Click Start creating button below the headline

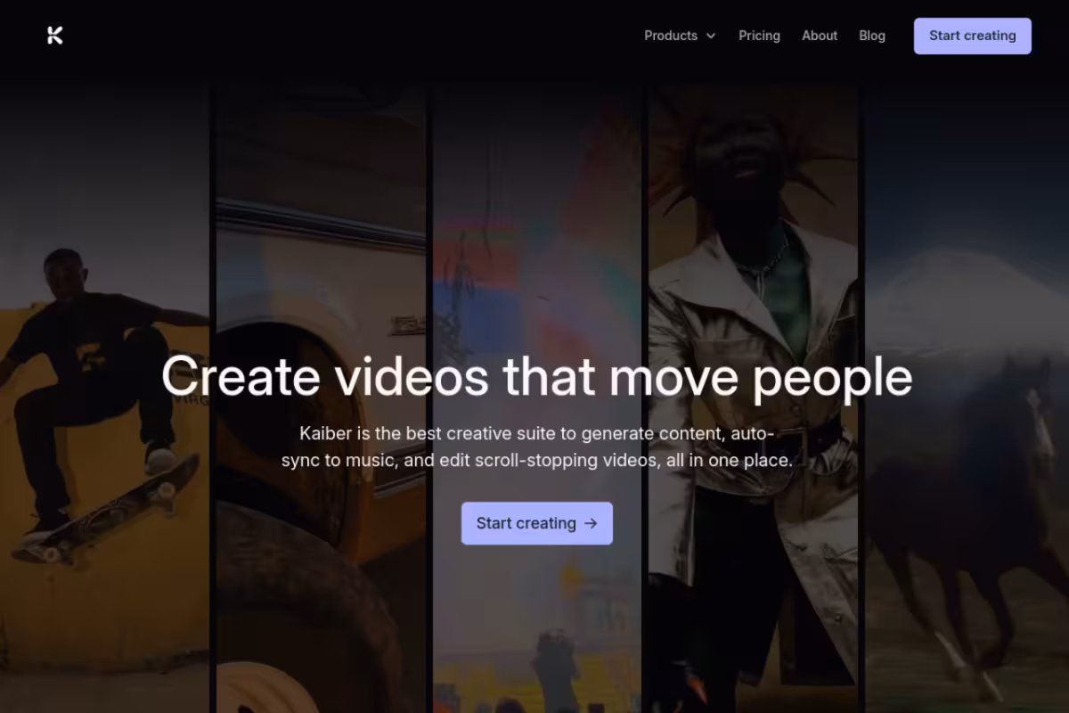(x=537, y=523)
